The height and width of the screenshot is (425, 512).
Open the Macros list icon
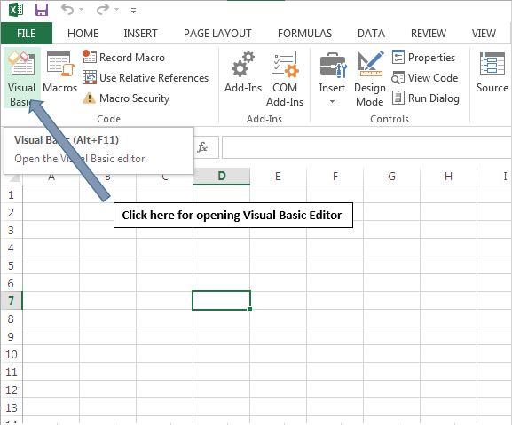pyautogui.click(x=59, y=64)
